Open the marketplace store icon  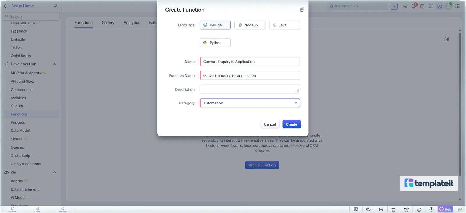coord(431,6)
